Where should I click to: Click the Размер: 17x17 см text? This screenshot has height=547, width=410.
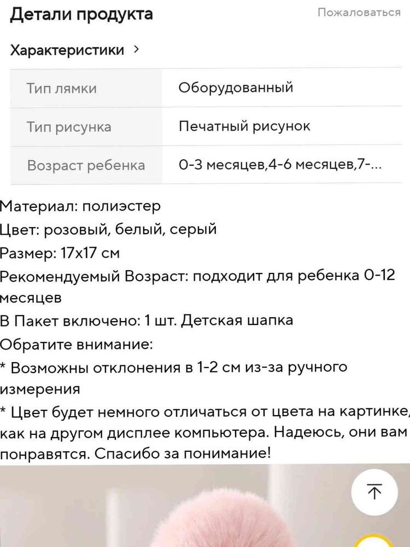click(60, 253)
